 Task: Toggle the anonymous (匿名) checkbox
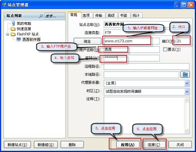[165, 49]
